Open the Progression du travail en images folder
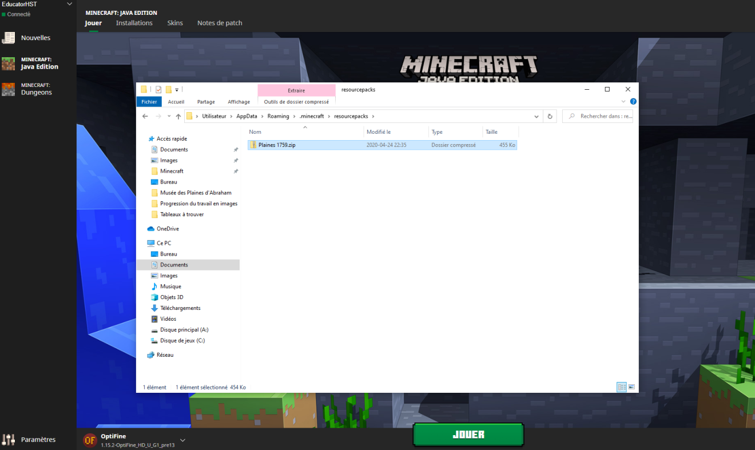Viewport: 755px width, 450px height. click(x=198, y=204)
